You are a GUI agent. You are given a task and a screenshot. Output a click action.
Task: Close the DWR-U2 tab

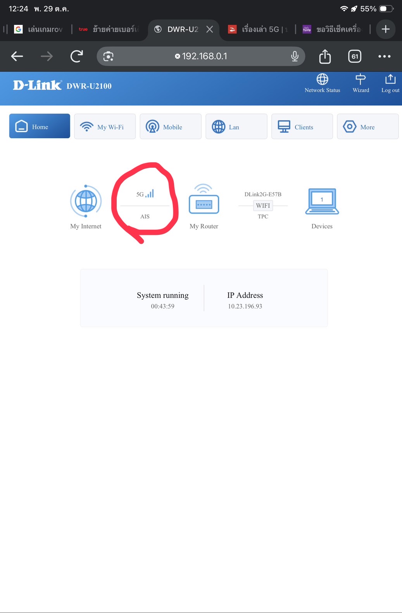[210, 29]
